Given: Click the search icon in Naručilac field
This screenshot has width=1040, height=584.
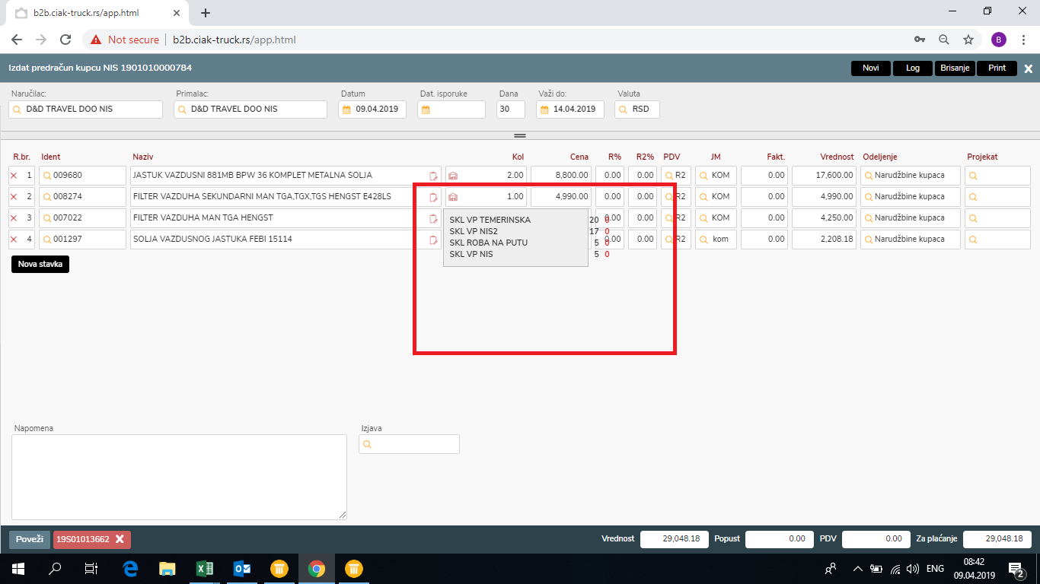Looking at the screenshot, I should 18,109.
